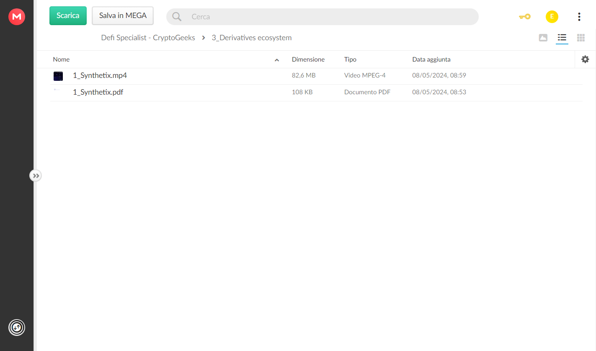Click the yellow key recovery icon
This screenshot has height=351, width=596.
[524, 17]
